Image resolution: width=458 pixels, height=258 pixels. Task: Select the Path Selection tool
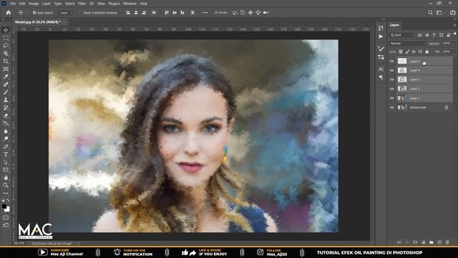click(6, 162)
